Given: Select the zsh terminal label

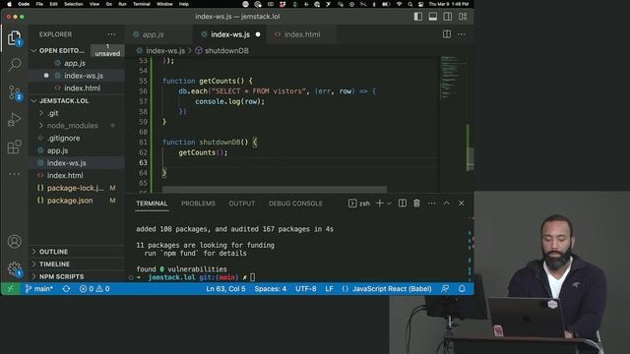Looking at the screenshot, I should pos(359,204).
